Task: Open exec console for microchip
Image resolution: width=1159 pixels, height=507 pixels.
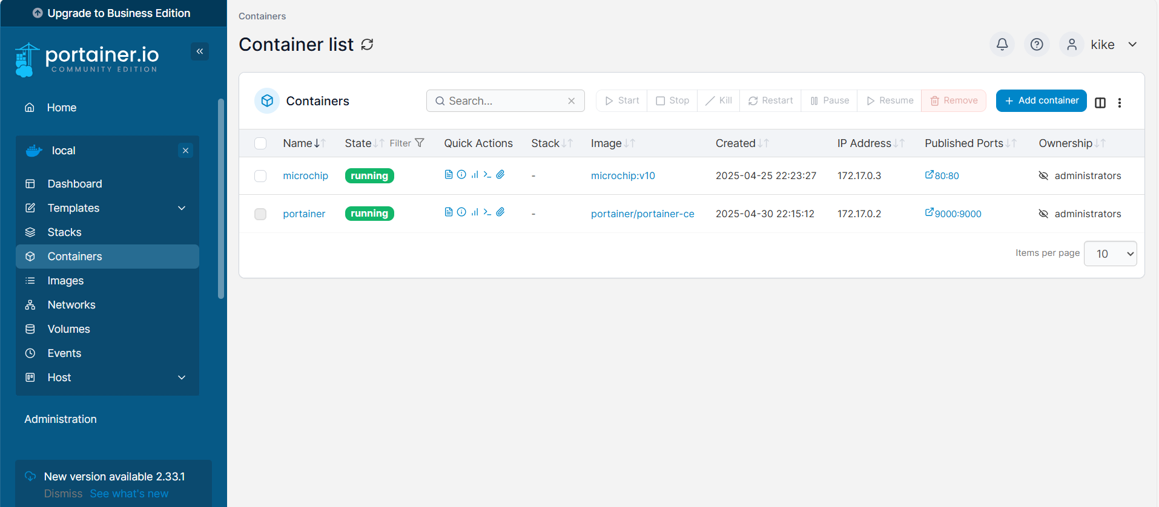Action: 487,175
